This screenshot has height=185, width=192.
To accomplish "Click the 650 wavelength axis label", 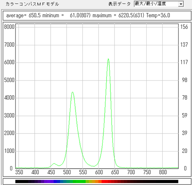I will coord(115,172).
